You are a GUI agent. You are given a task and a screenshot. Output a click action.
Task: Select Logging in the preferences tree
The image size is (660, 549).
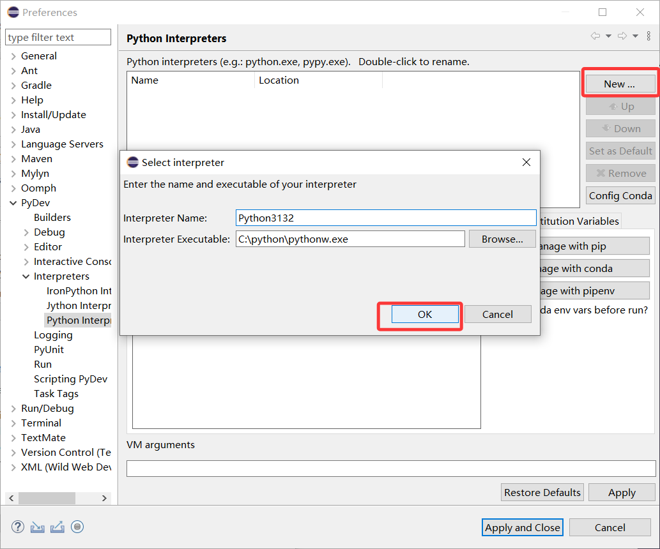pos(53,335)
